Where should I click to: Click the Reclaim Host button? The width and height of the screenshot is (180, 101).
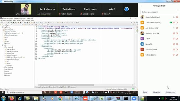coord(170,92)
